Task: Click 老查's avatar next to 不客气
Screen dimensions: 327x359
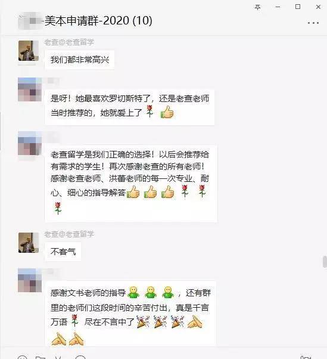Action: 29,243
